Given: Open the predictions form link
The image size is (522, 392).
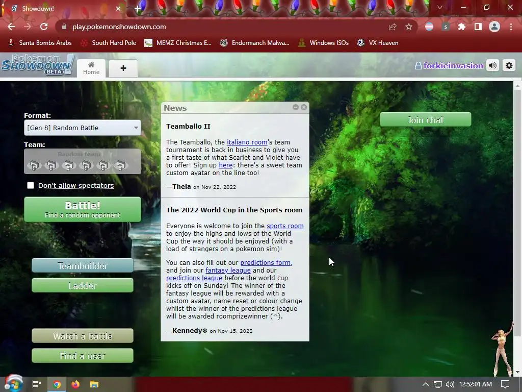Looking at the screenshot, I should [265, 263].
